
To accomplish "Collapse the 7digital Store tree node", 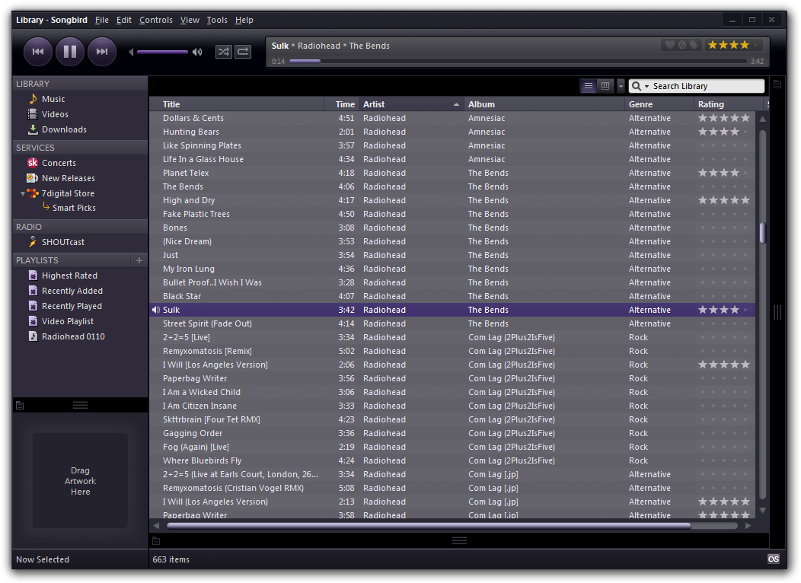I will click(23, 194).
